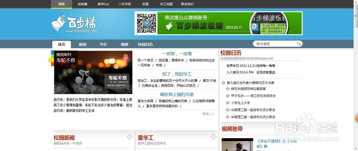358x151 pixels.
Task: Select the 首页 tab
Action: tap(62, 44)
